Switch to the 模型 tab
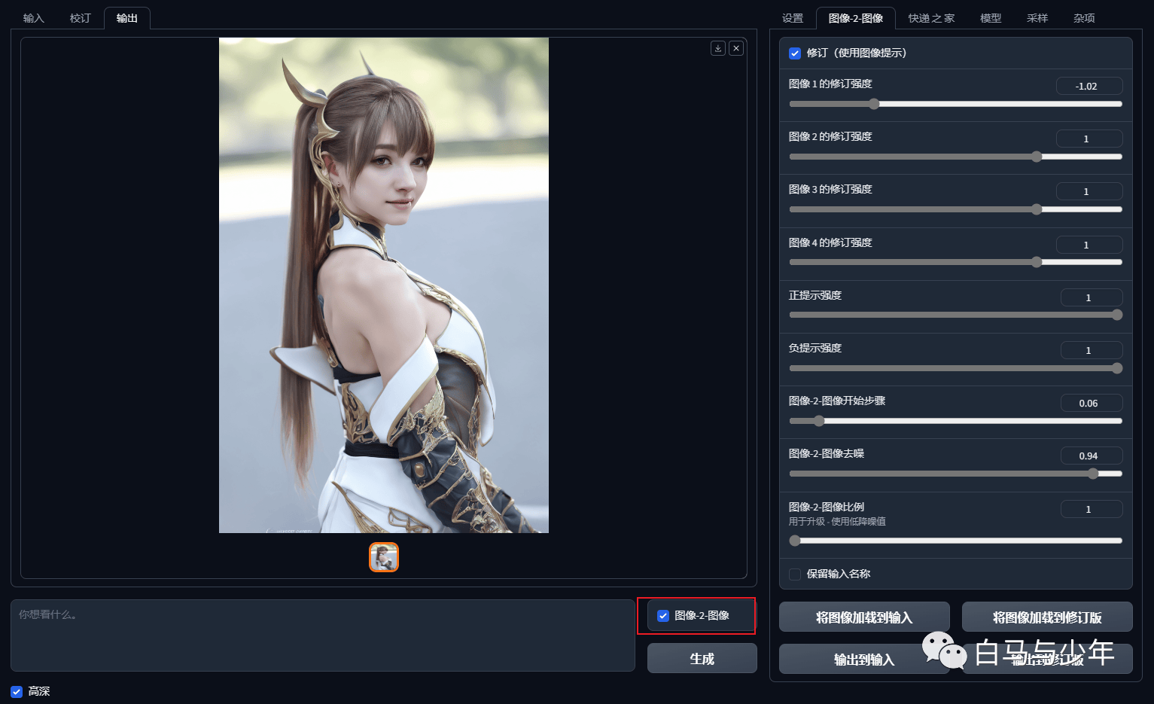Screen dimensions: 1154x704 click(x=991, y=18)
